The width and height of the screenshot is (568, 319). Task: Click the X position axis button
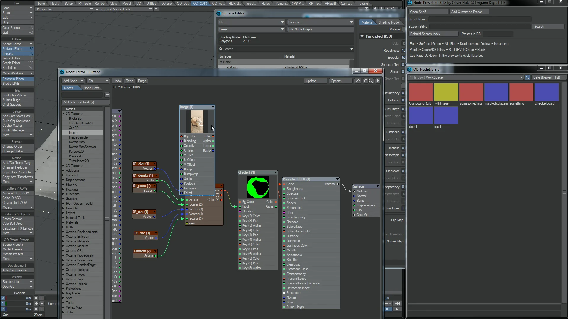pyautogui.click(x=3, y=298)
